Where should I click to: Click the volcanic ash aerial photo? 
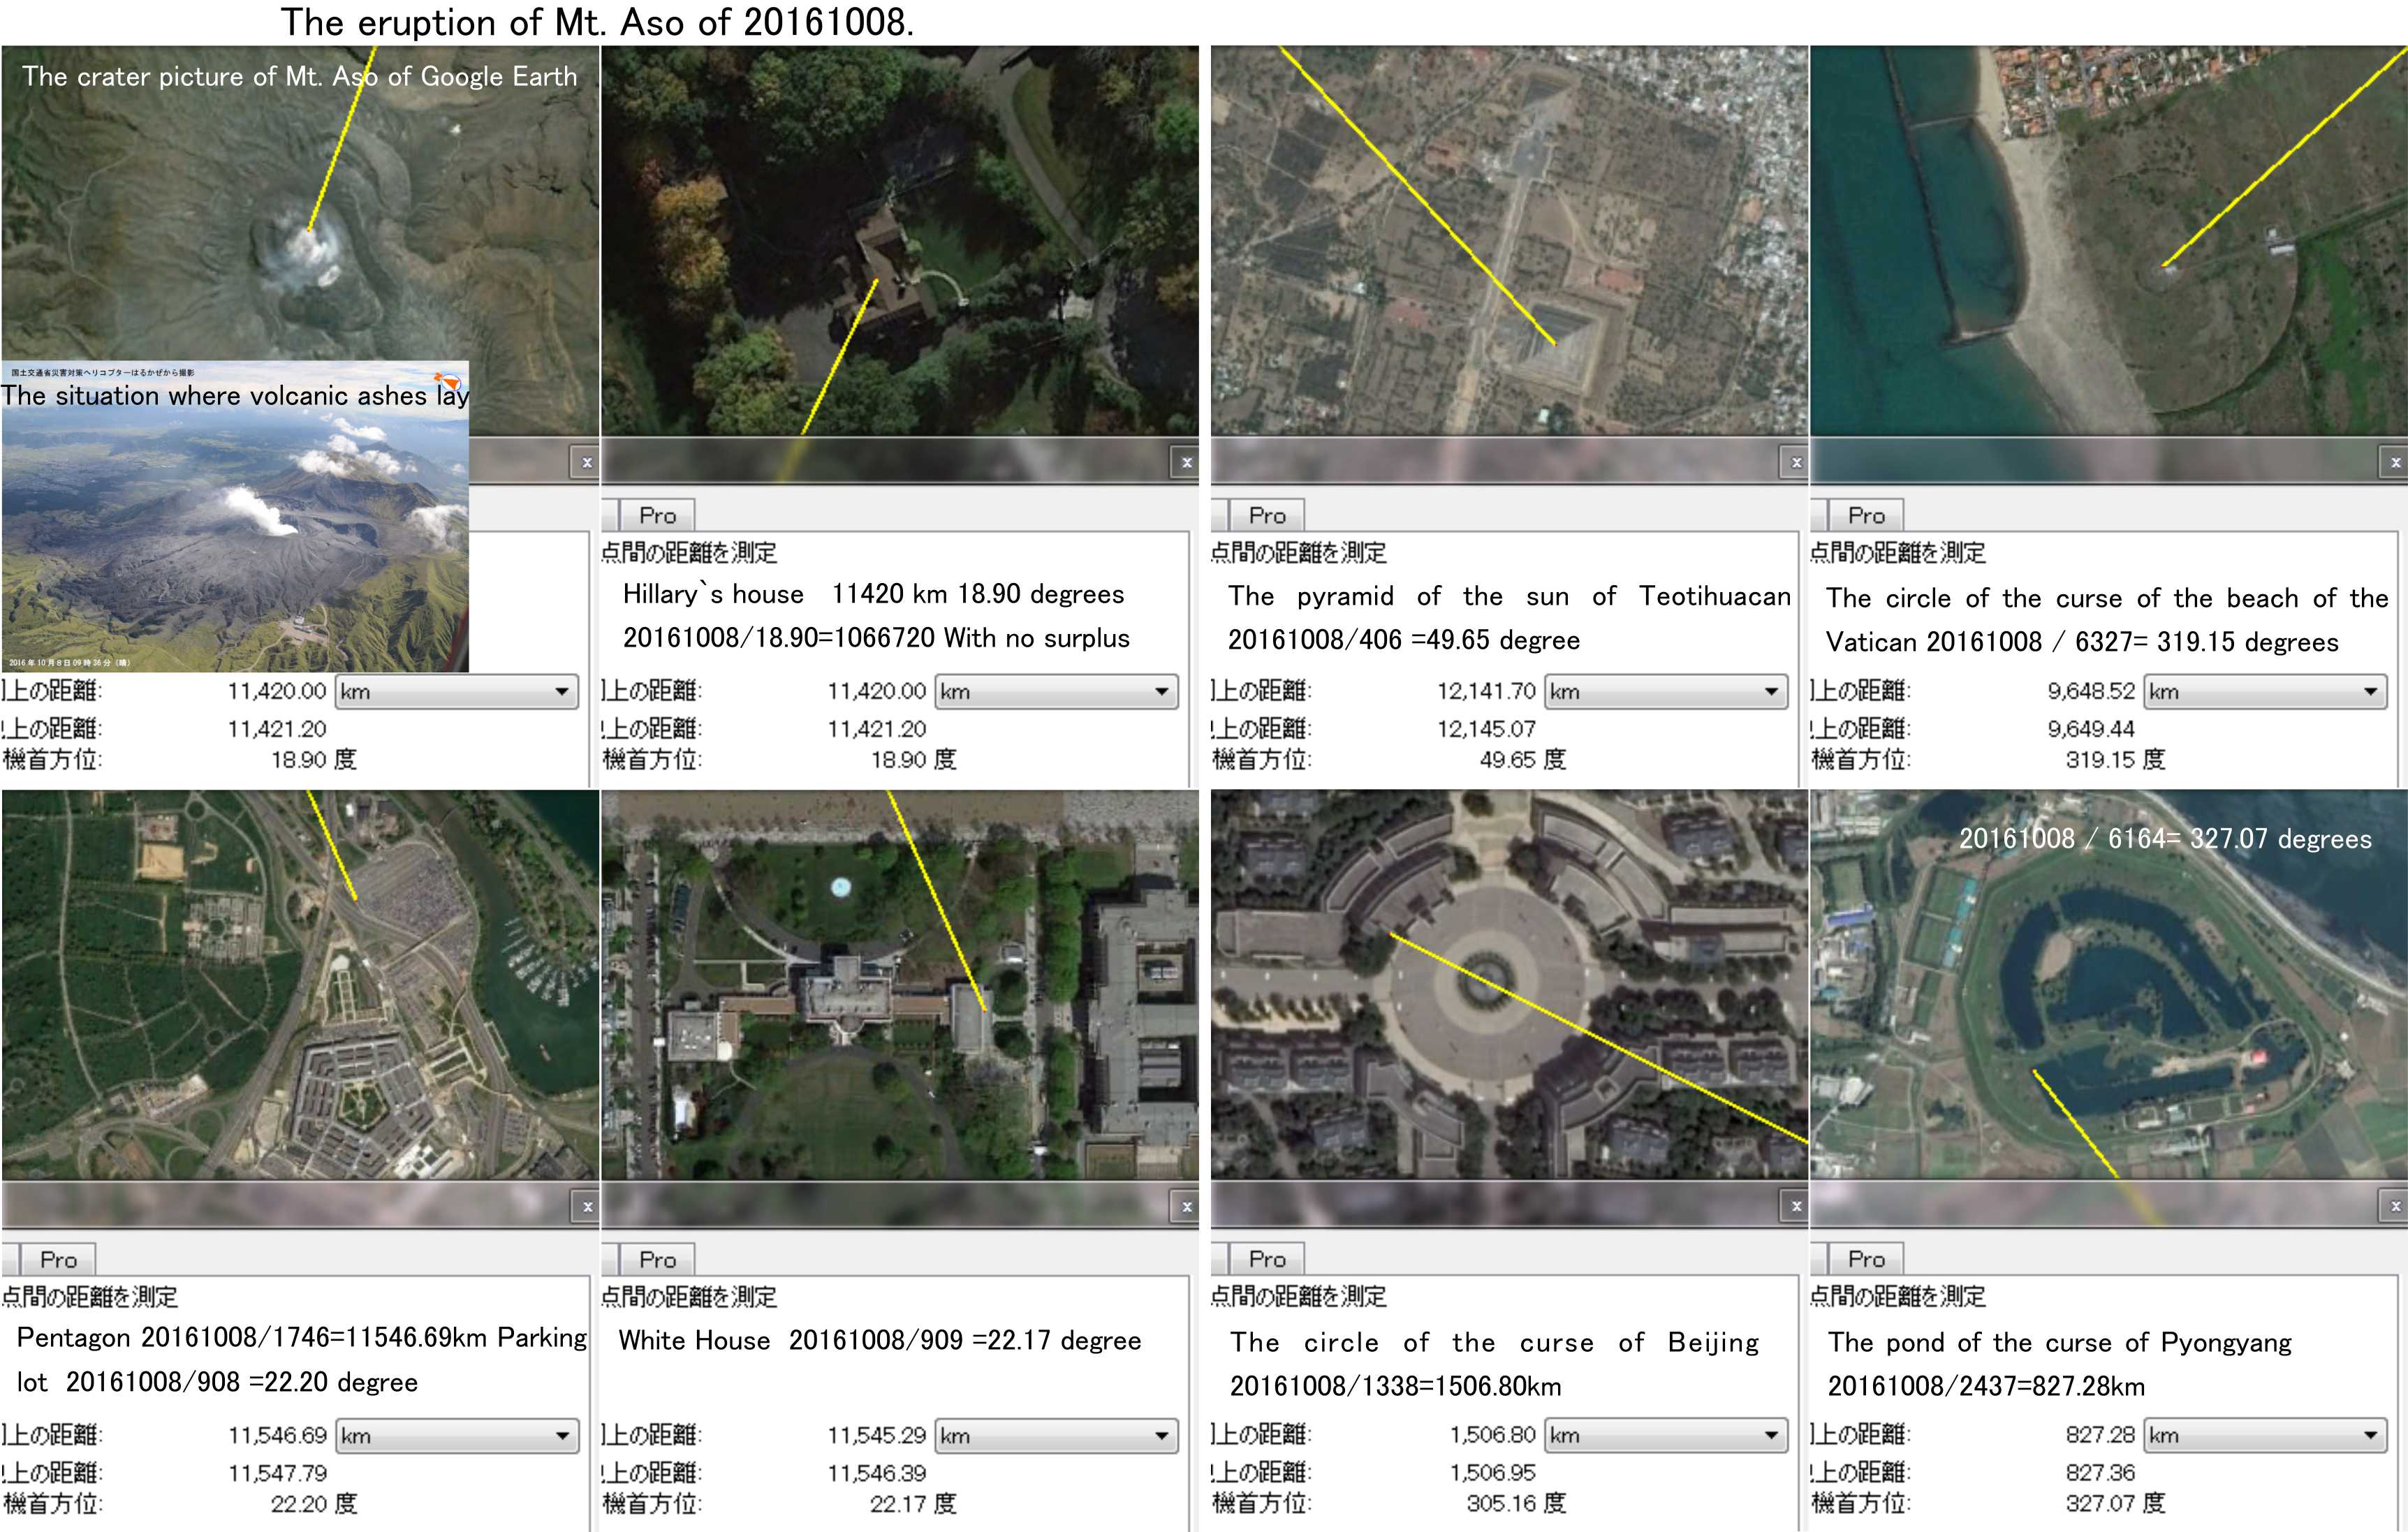click(x=235, y=540)
